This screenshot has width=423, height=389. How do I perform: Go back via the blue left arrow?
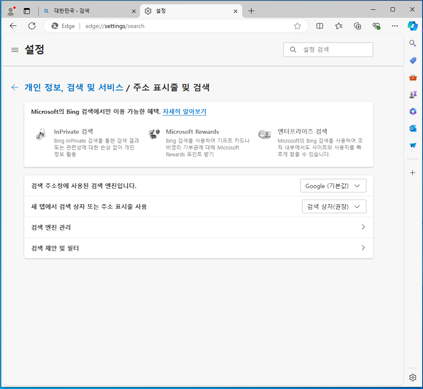pyautogui.click(x=15, y=87)
